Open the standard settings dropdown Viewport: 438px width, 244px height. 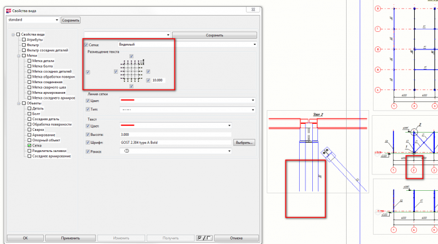point(33,20)
